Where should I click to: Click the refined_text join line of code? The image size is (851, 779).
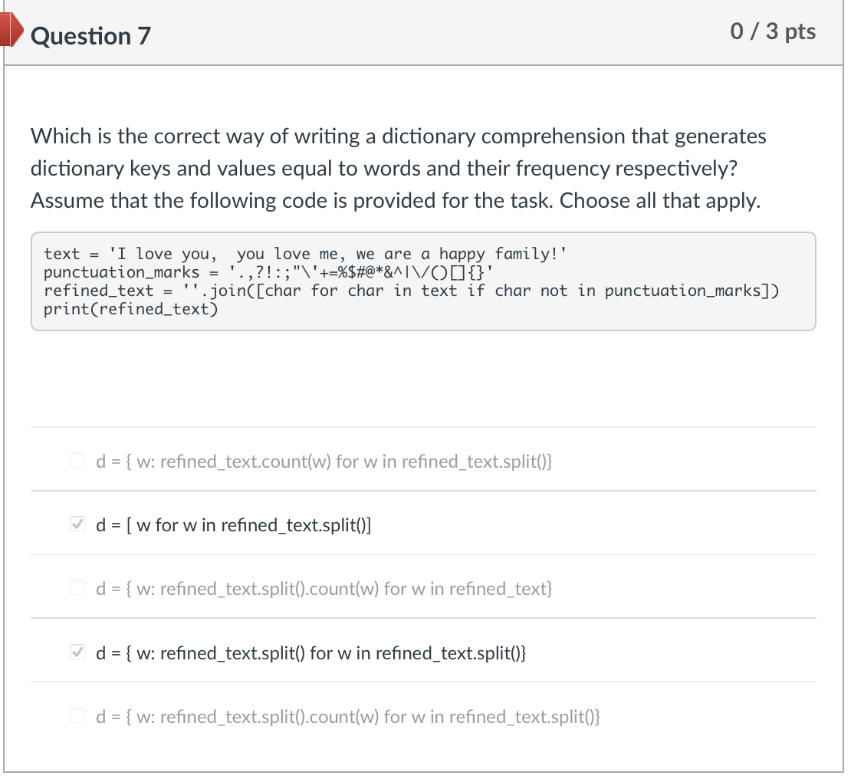tap(411, 290)
